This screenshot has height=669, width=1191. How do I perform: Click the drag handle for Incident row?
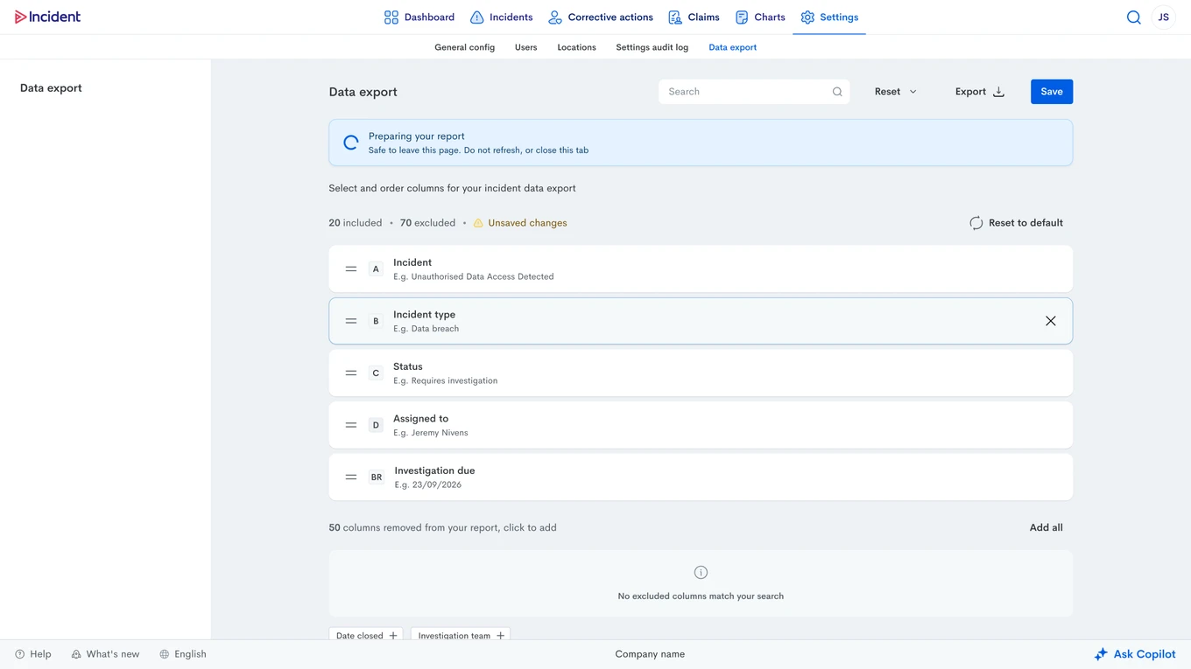click(351, 269)
